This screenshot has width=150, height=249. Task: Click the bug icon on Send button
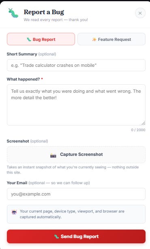pyautogui.click(x=56, y=236)
